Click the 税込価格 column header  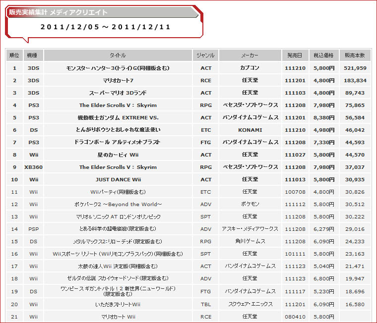point(324,55)
